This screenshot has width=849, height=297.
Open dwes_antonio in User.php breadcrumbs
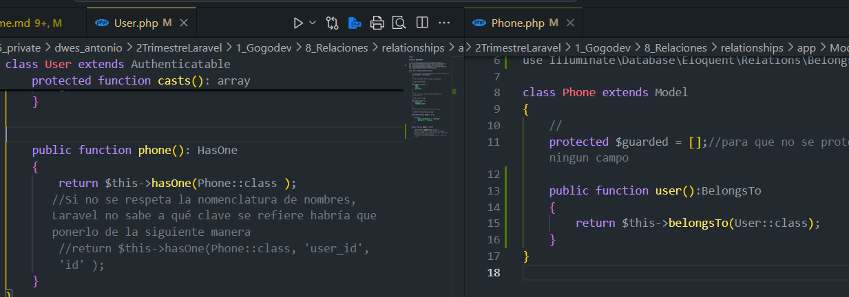coord(90,48)
